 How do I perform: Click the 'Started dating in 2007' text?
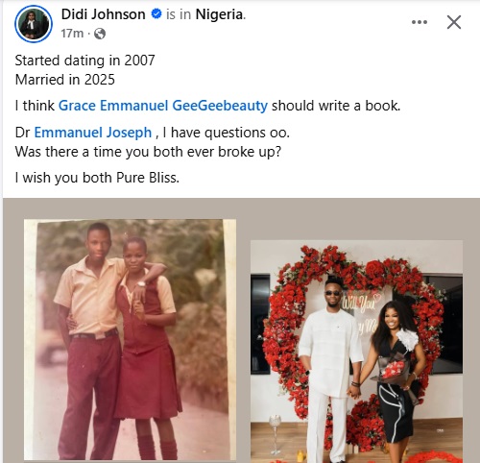(x=85, y=61)
